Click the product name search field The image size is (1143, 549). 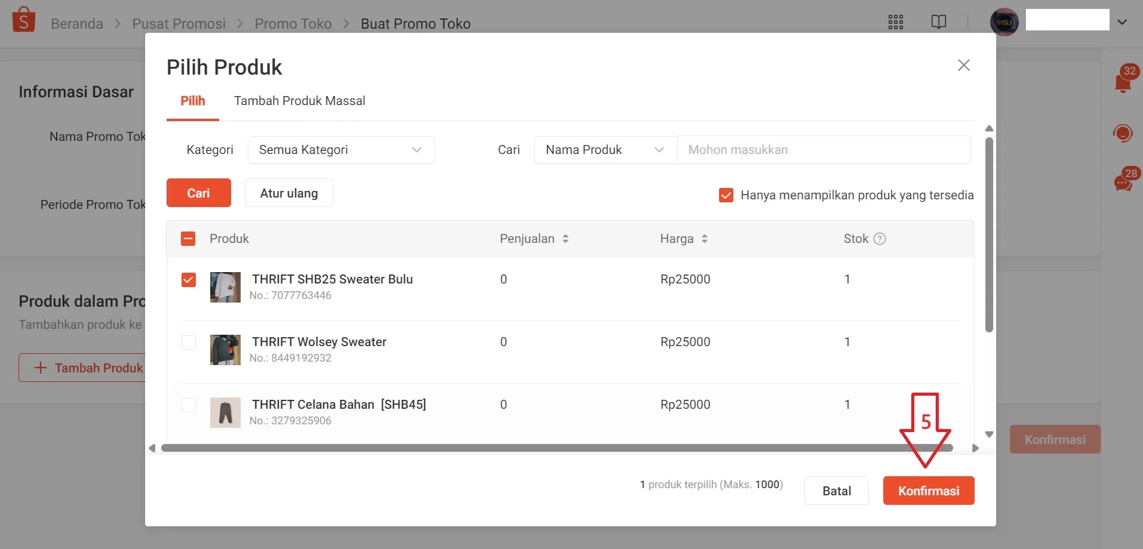(x=823, y=150)
